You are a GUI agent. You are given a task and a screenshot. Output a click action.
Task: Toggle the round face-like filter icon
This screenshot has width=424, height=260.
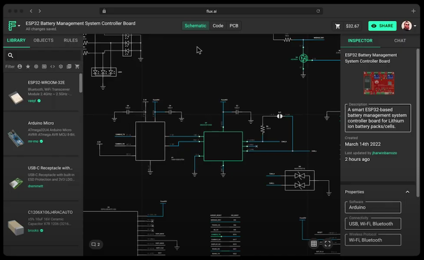click(61, 67)
